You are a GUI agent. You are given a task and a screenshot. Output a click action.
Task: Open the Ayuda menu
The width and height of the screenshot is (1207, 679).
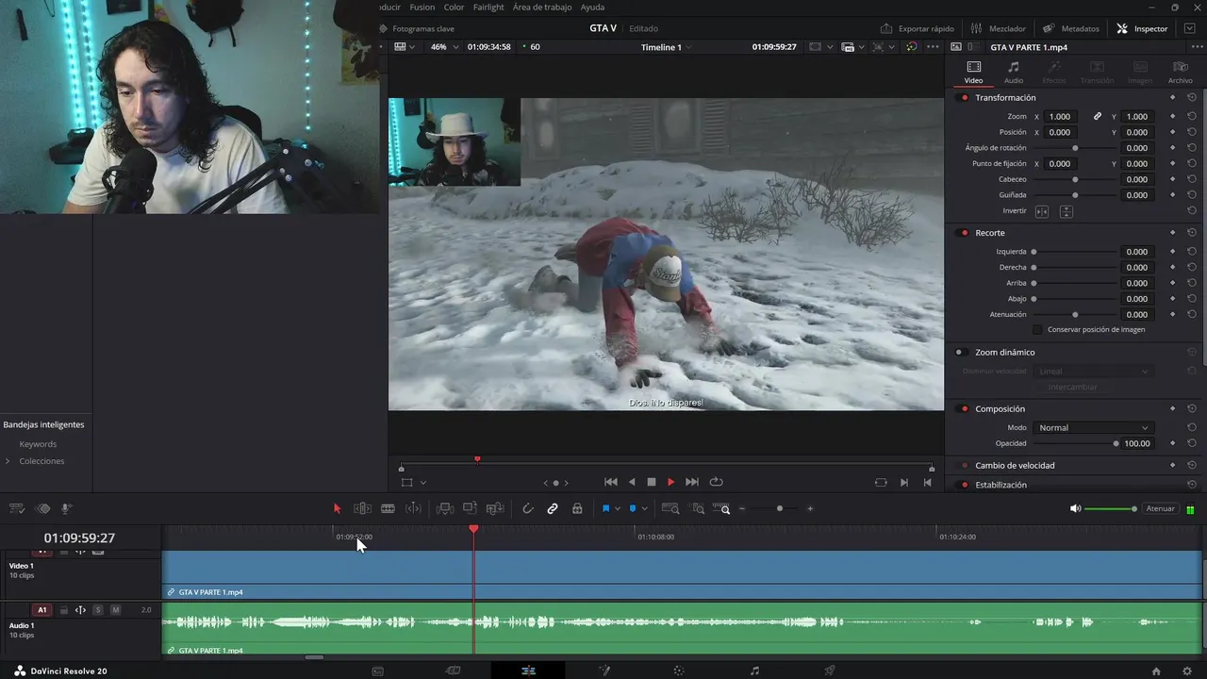coord(592,7)
